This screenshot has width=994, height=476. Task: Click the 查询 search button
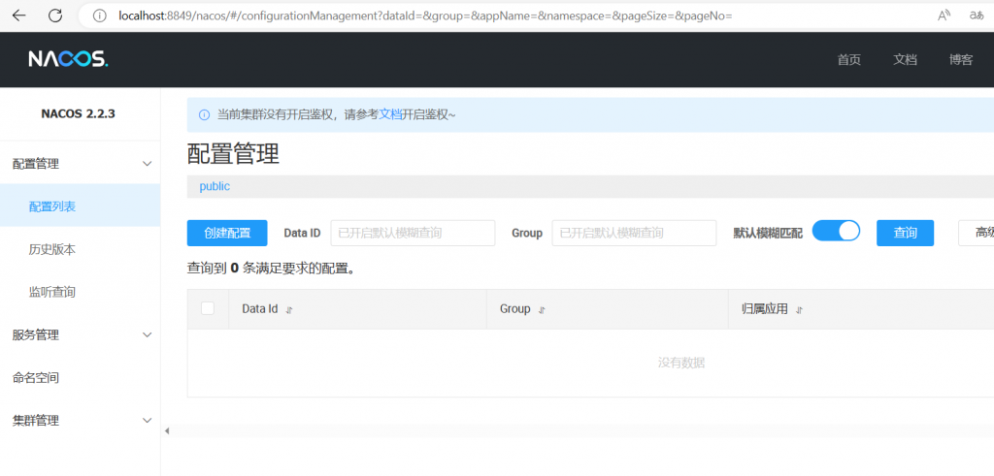click(905, 233)
